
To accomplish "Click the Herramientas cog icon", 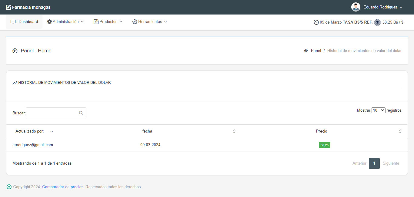I will point(135,22).
